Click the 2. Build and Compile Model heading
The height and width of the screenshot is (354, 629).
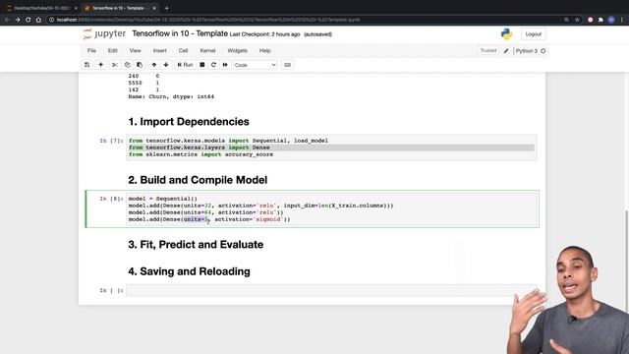pos(198,180)
